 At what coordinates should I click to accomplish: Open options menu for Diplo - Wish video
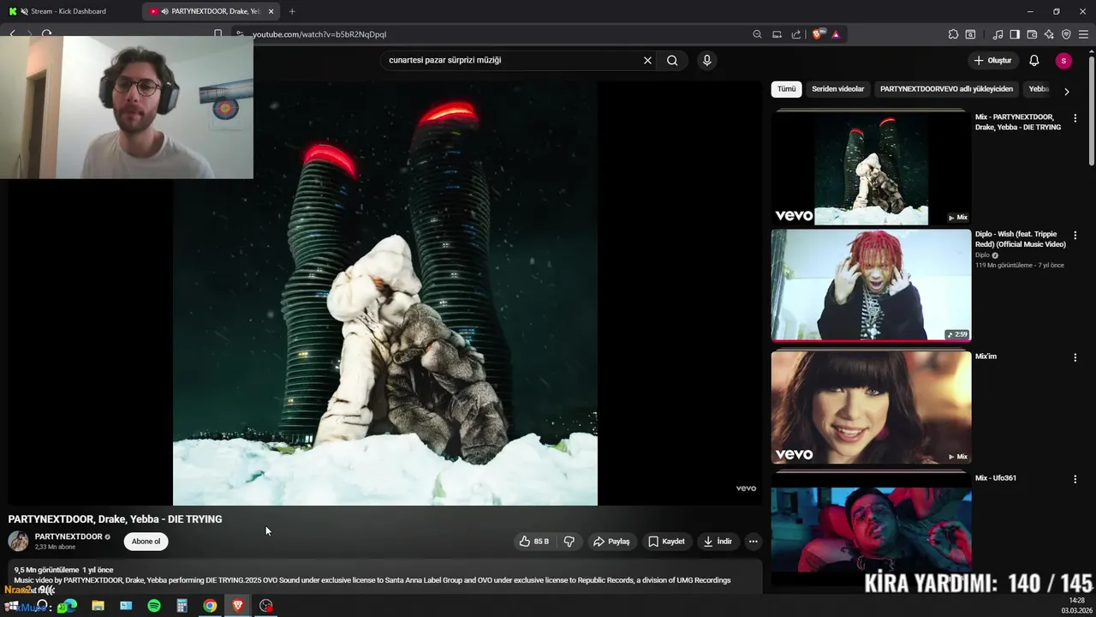[1075, 235]
